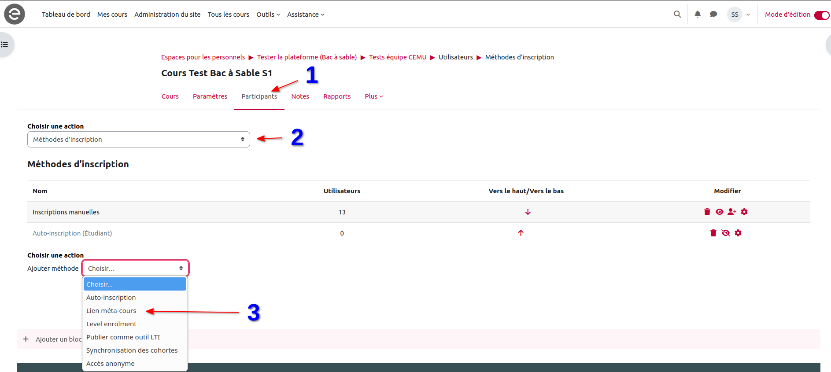The height and width of the screenshot is (372, 831).
Task: Open the messaging chat bubble icon
Action: pos(713,14)
